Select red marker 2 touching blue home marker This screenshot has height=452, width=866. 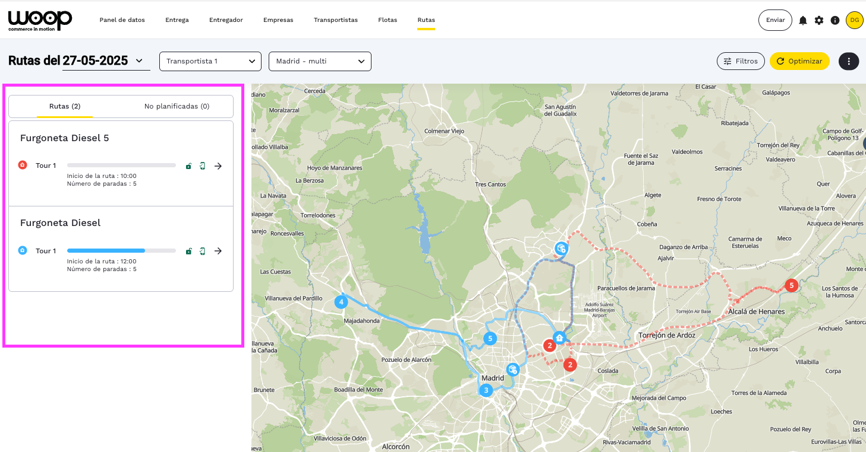550,345
